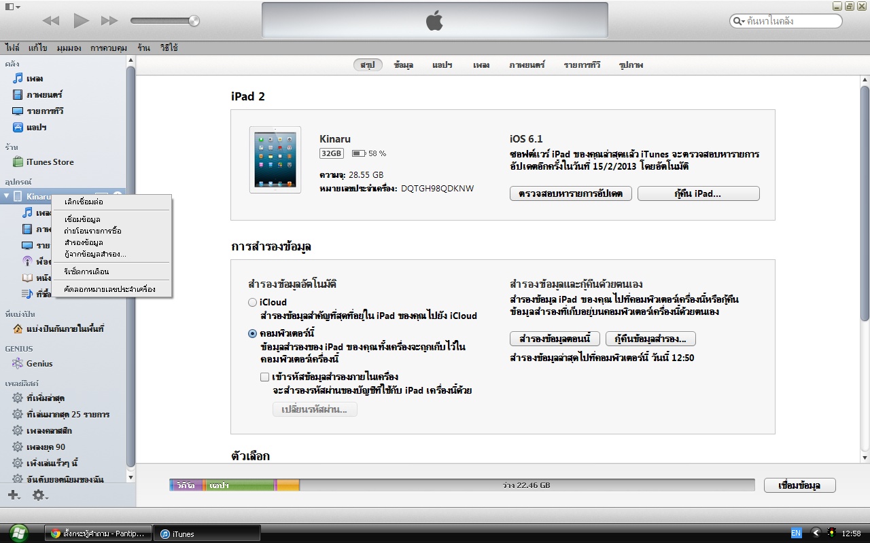
Task: Switch to the ข้อมูล tab
Action: click(x=404, y=64)
